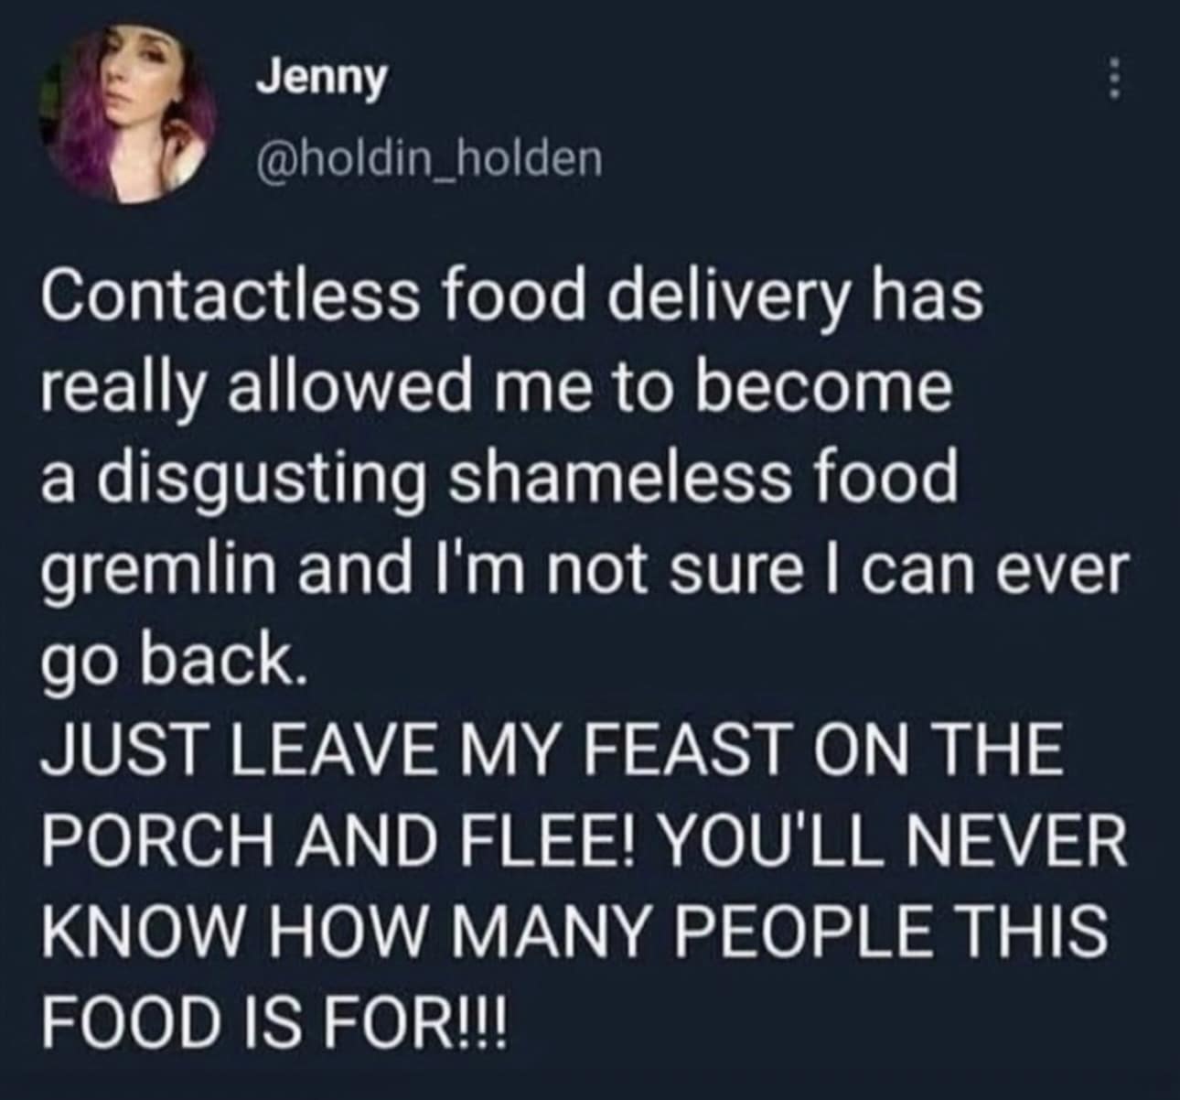Click the line 'a disgusting shameless food'

[x=499, y=481]
